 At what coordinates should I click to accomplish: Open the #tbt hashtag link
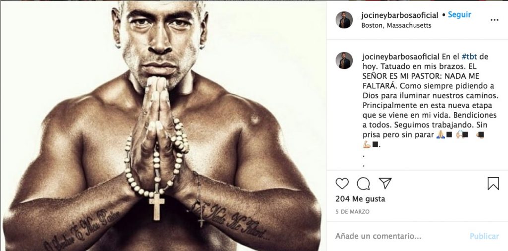[x=469, y=57]
